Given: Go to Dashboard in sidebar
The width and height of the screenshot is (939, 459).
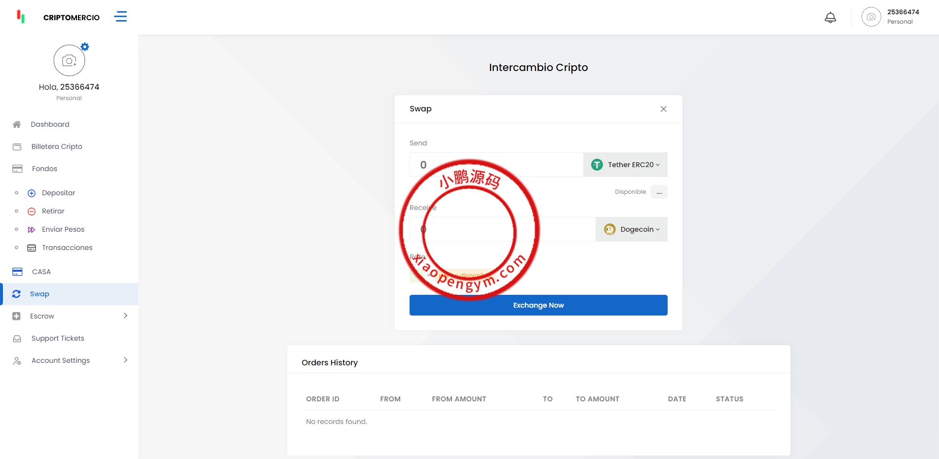Looking at the screenshot, I should tap(50, 124).
